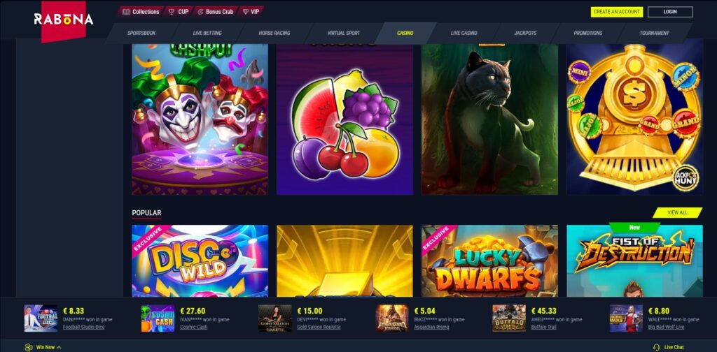Viewport: 717px width, 352px height.
Task: Select the Tournament tab
Action: click(x=655, y=34)
